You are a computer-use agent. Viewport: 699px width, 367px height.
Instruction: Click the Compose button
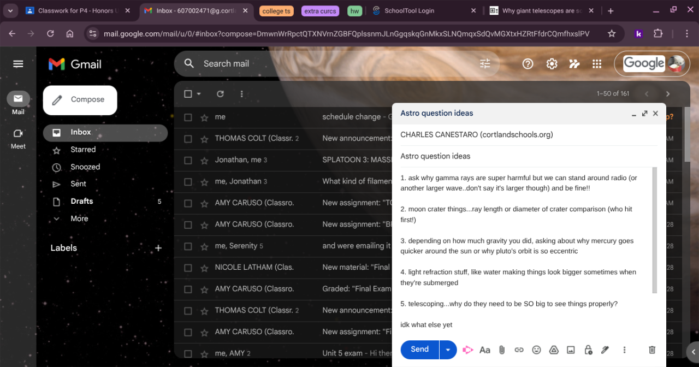(x=80, y=100)
